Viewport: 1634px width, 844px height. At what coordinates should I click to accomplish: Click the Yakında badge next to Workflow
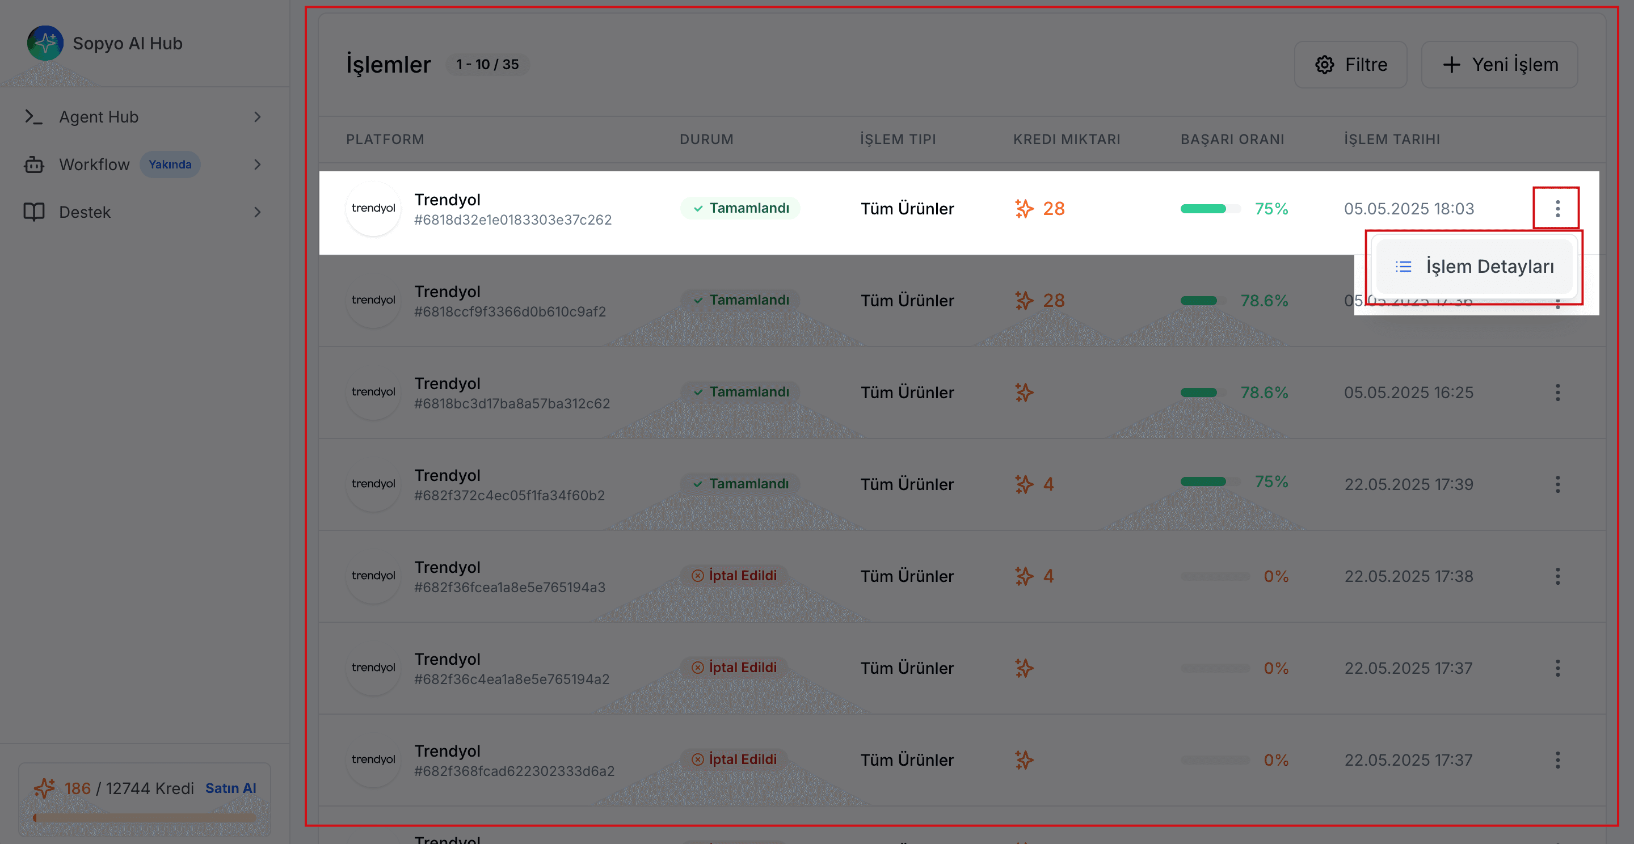(x=170, y=165)
